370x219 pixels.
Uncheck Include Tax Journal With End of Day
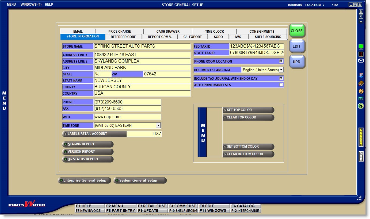click(x=281, y=79)
